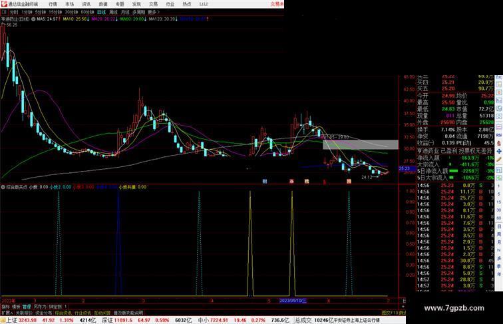
Task: Expand the 更多 periods dropdown
Action: (153, 12)
